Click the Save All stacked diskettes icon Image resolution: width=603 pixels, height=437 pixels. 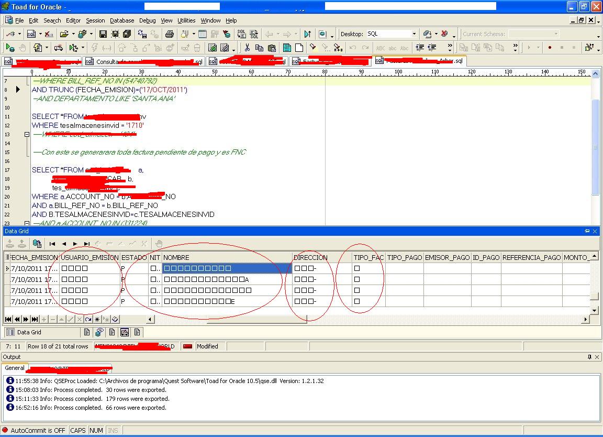pyautogui.click(x=127, y=34)
